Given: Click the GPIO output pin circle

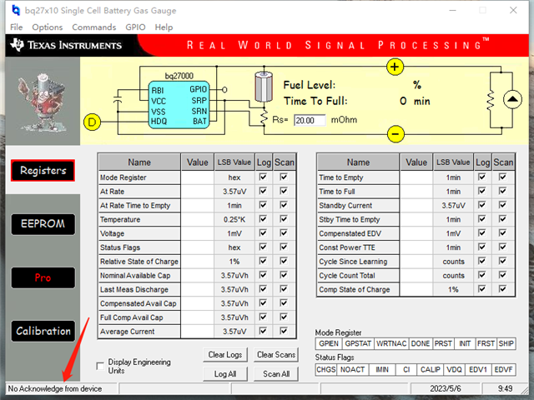Looking at the screenshot, I should pos(224,90).
